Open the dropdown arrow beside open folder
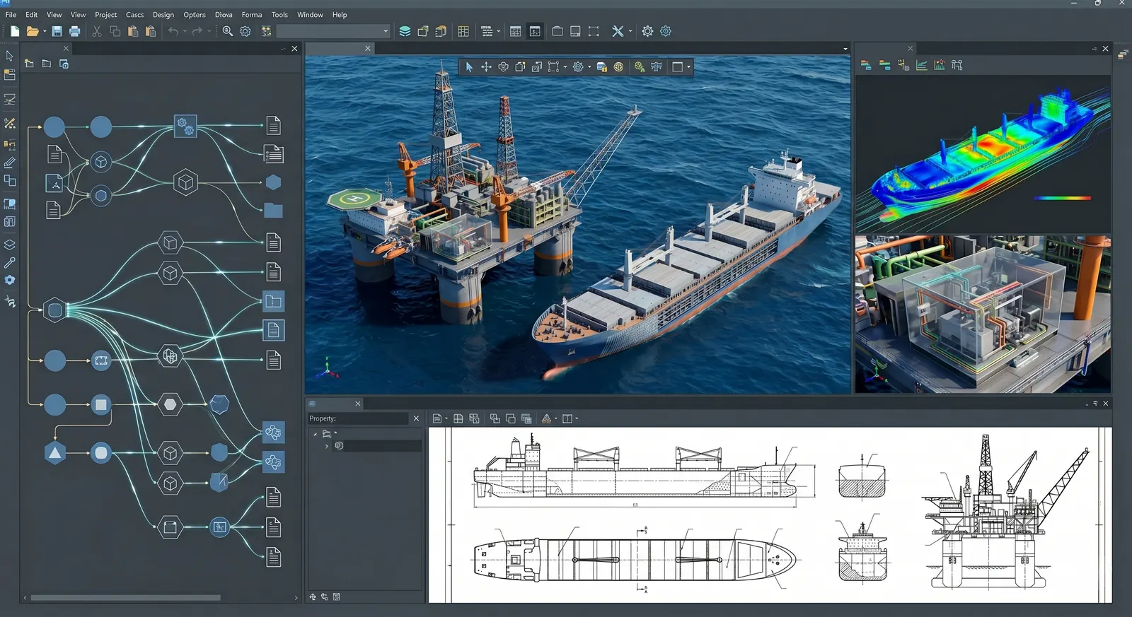Viewport: 1132px width, 617px height. click(x=45, y=31)
